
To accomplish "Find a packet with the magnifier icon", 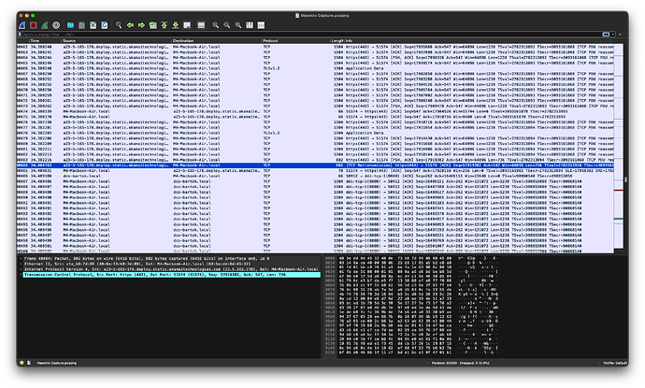I will coord(119,25).
